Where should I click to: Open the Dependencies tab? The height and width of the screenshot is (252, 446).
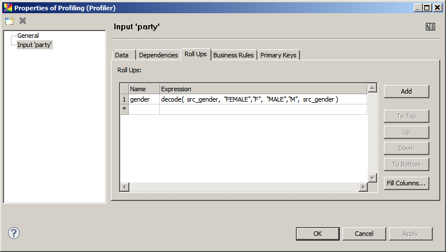click(x=158, y=55)
